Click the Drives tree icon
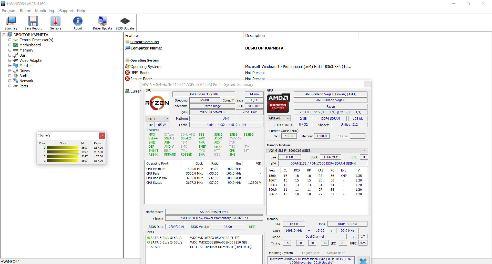Screen dimensions: 492x264 pos(16,70)
